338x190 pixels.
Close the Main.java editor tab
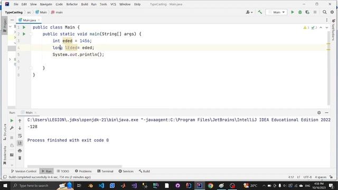click(39, 20)
